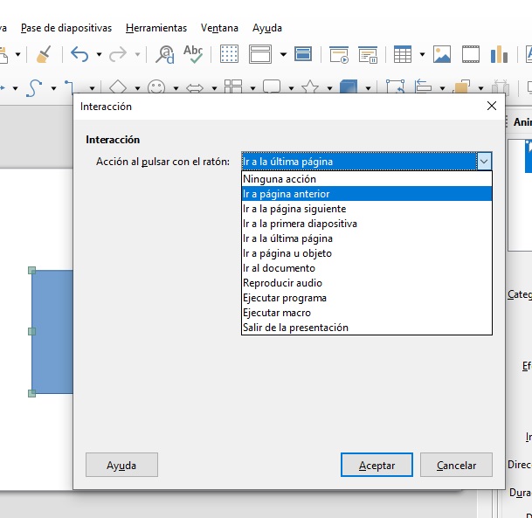Viewport: 532px width, 518px height.
Task: Open the Ventana menu
Action: [x=219, y=28]
